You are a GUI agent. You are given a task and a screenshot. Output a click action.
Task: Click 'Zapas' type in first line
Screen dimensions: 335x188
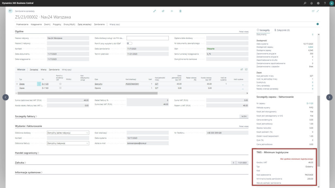click(22, 84)
